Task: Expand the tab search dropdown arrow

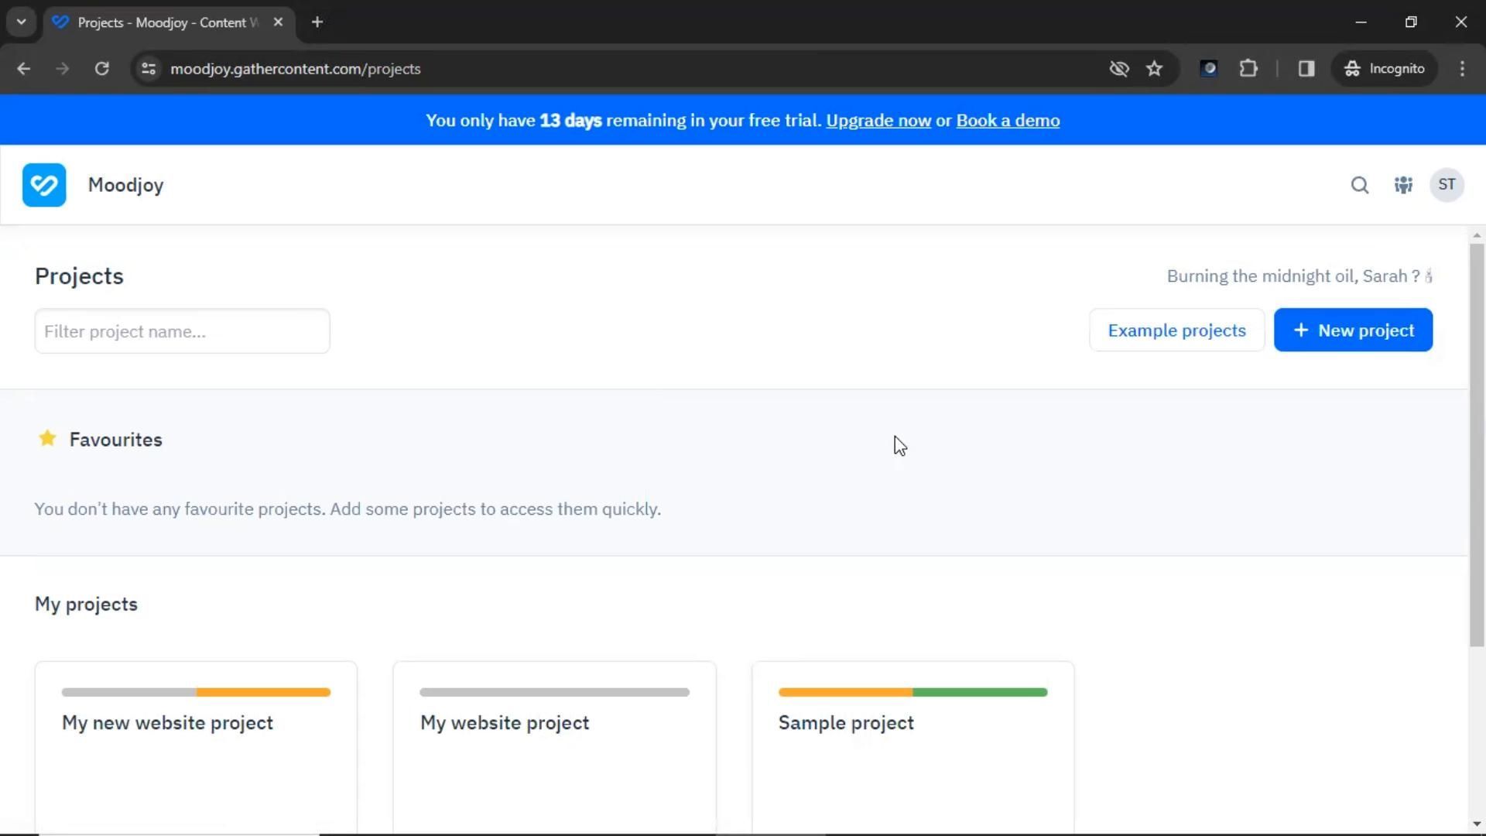Action: pos(21,22)
